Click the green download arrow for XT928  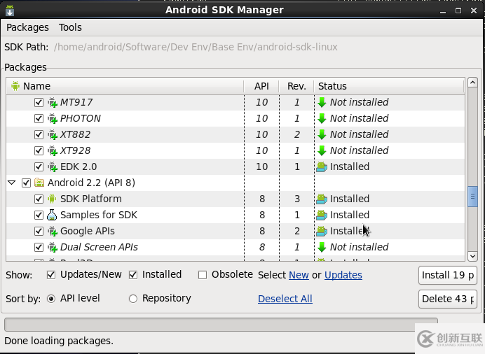click(322, 150)
